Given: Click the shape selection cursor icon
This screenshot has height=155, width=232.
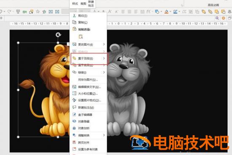Looking at the screenshot, I should (x=31, y=12).
